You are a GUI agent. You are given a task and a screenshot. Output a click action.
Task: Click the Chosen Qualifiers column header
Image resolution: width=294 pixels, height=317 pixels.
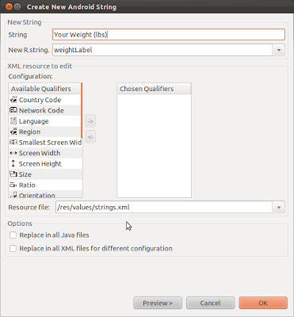point(154,89)
